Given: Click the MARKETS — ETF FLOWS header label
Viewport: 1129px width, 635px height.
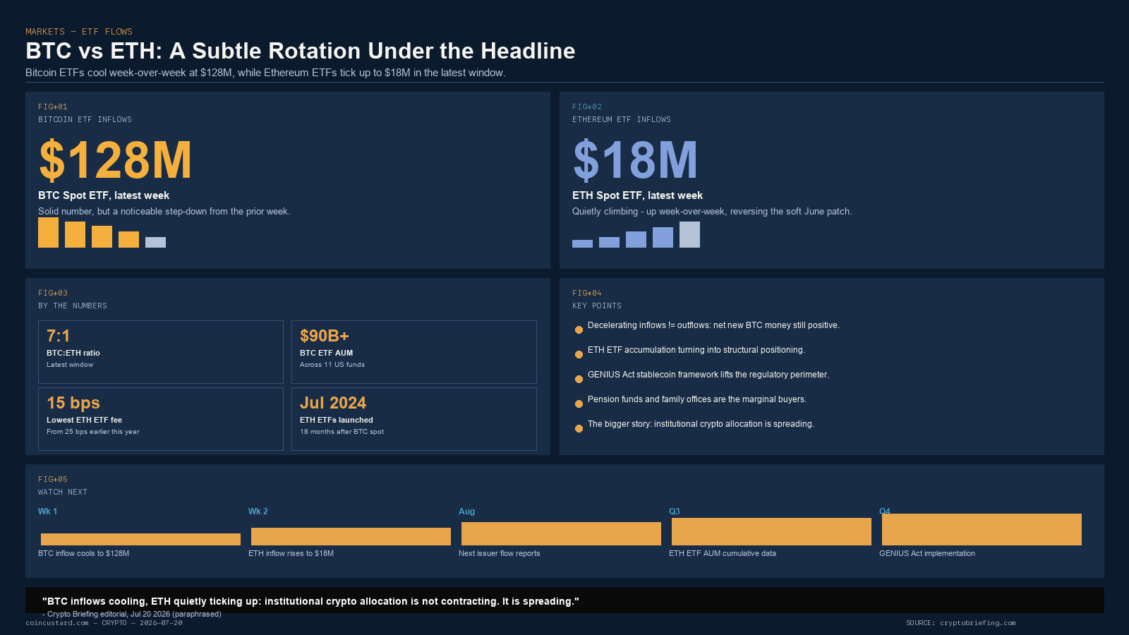Looking at the screenshot, I should 79,32.
